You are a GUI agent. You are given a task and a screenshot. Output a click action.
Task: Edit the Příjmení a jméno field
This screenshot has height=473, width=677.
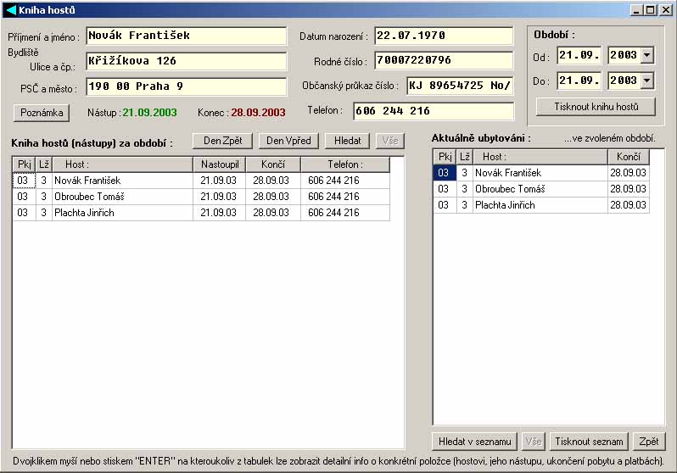[x=187, y=36]
